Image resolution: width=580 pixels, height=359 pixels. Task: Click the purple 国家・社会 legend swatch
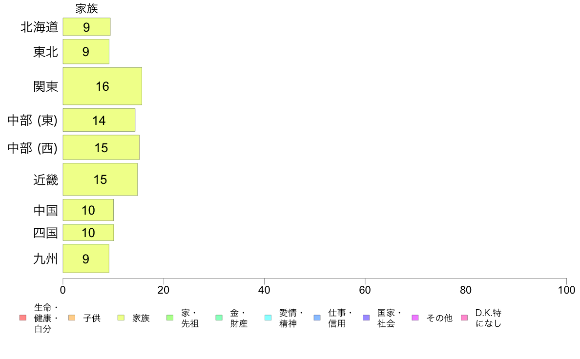[x=366, y=318]
